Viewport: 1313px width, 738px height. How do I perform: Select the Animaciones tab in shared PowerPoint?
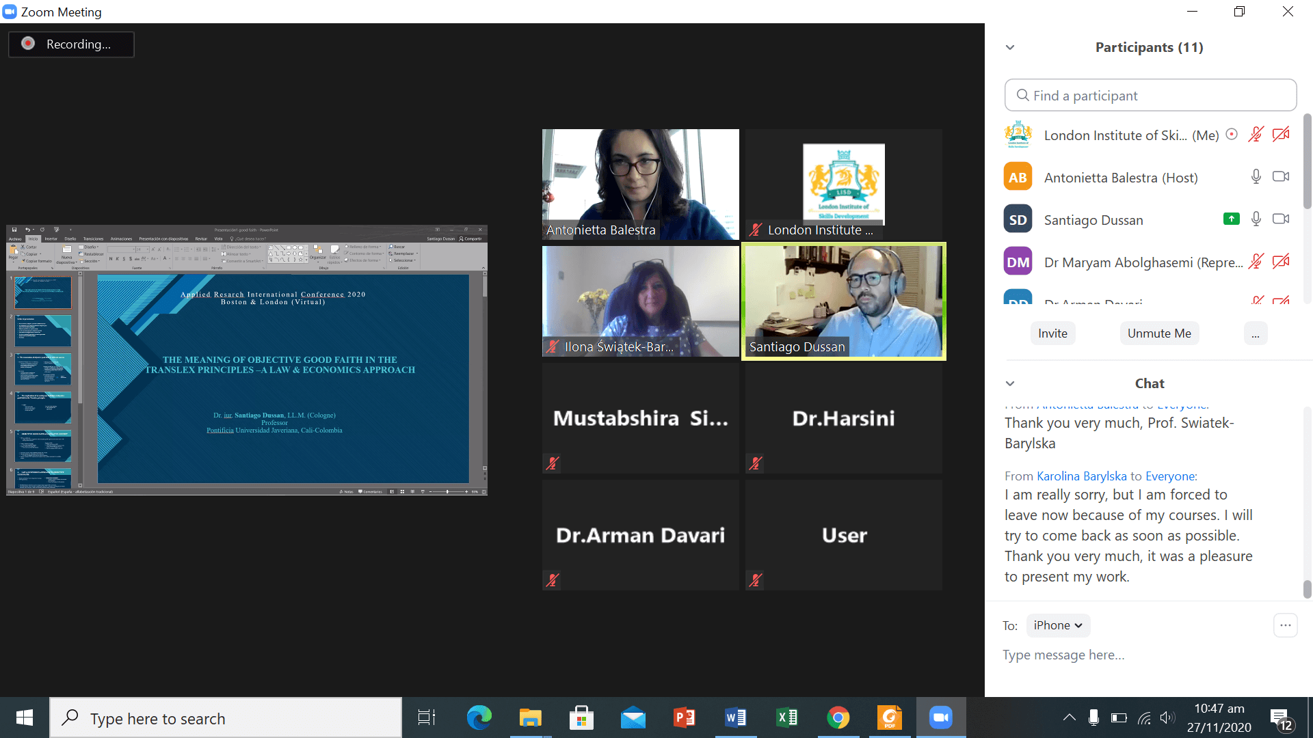tap(121, 238)
